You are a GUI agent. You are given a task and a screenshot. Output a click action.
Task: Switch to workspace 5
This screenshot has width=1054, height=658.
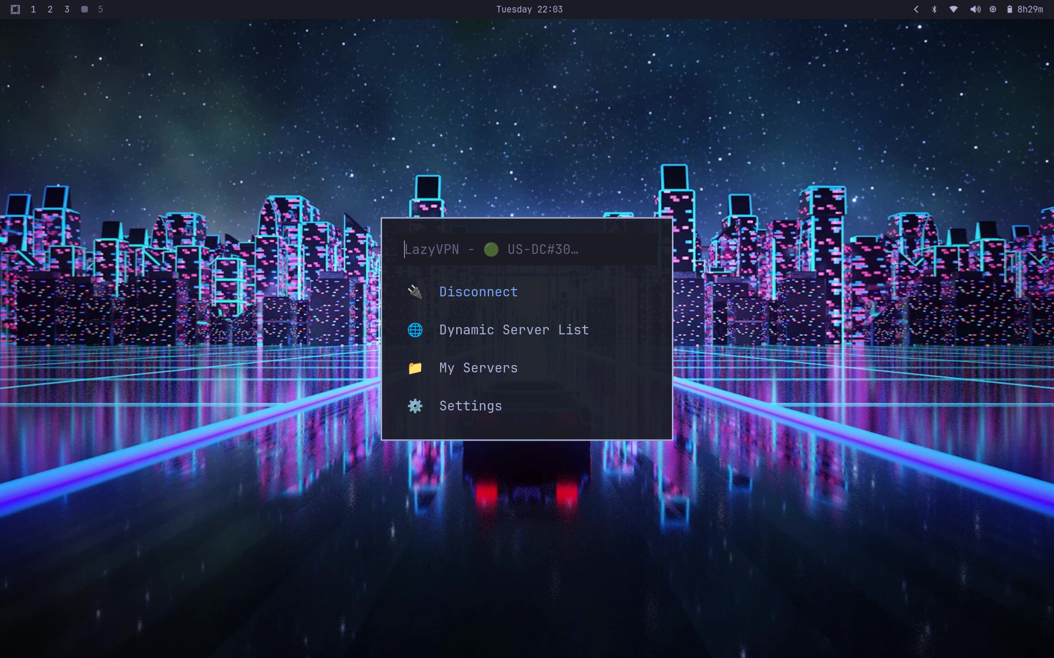point(101,9)
